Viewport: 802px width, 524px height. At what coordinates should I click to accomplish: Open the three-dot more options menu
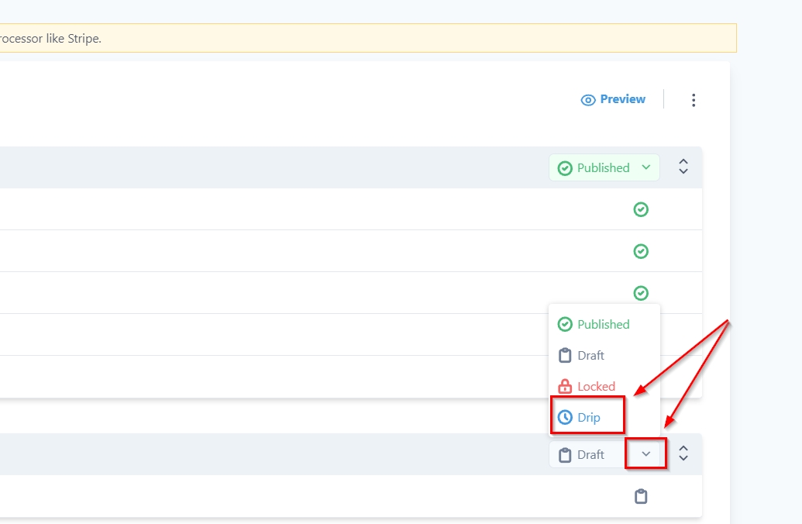pyautogui.click(x=693, y=100)
